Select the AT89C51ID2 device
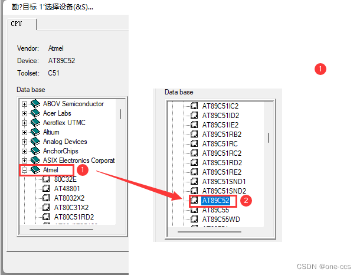Viewport: 360px width, 275px height. point(221,116)
